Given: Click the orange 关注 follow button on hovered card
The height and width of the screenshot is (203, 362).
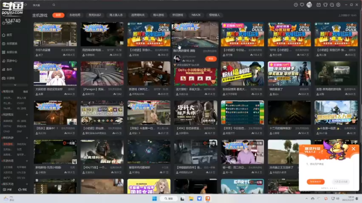Looking at the screenshot, I should point(211,59).
